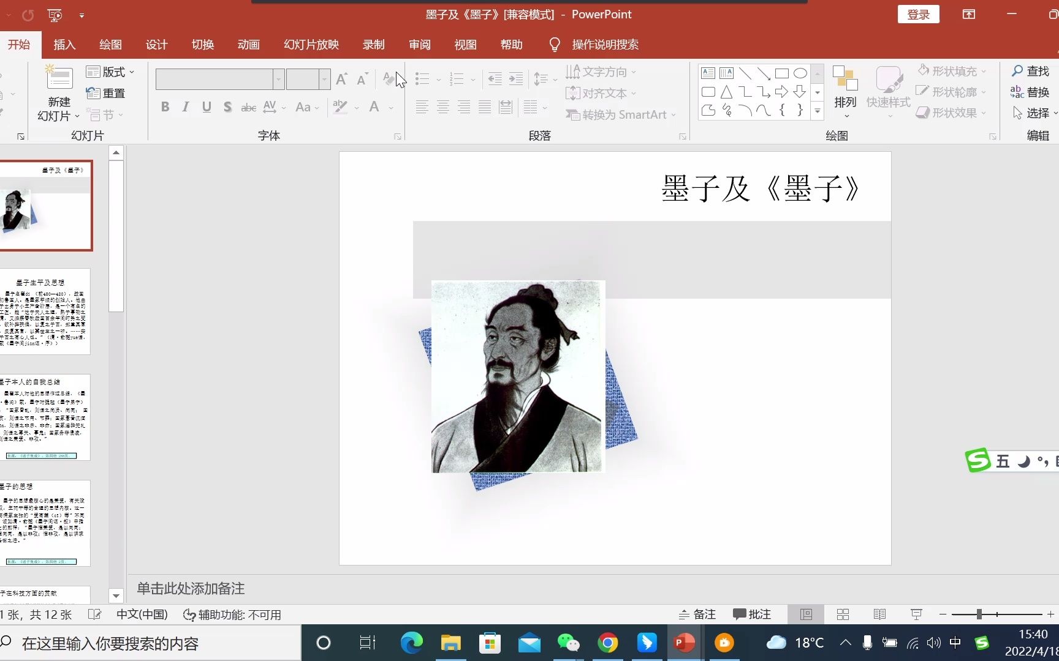Click the zoom out minus button
This screenshot has width=1059, height=661.
point(943,614)
